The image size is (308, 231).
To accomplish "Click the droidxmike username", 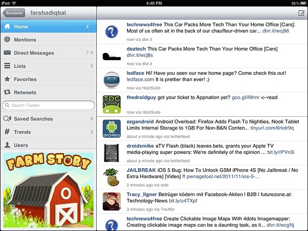I will 140,146.
